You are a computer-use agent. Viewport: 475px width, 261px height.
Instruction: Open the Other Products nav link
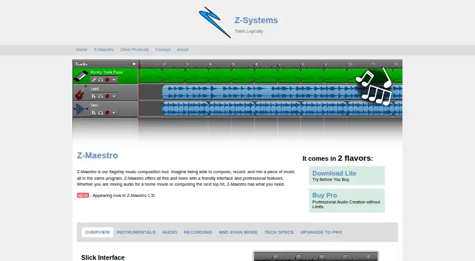click(x=135, y=50)
